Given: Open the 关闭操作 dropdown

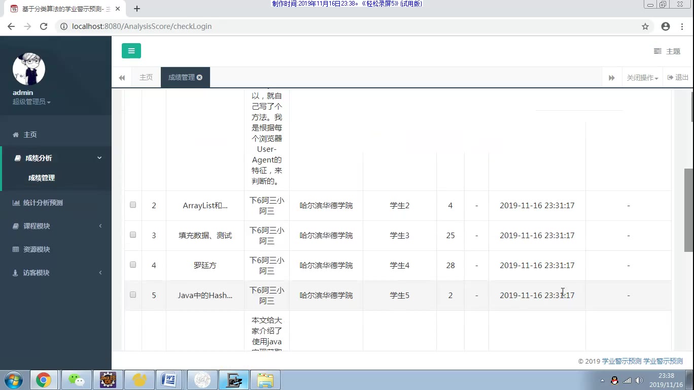Looking at the screenshot, I should 642,78.
